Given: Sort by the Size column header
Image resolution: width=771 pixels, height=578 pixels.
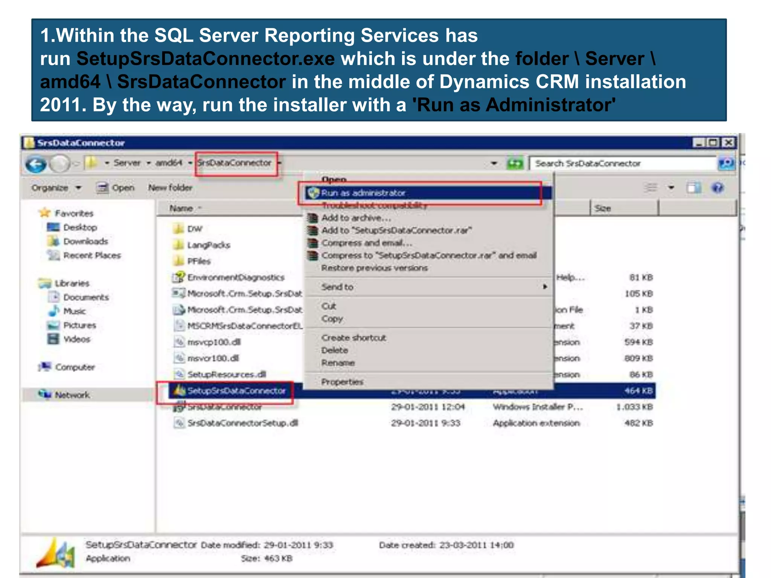Looking at the screenshot, I should tap(624, 208).
